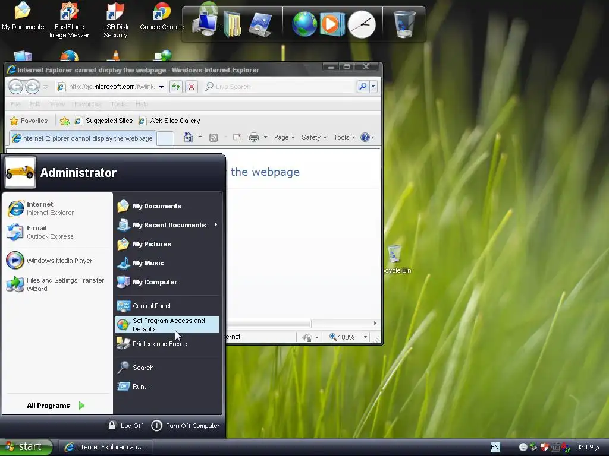This screenshot has height=456, width=609.
Task: Open the zoom level dropdown arrow
Action: click(366, 337)
